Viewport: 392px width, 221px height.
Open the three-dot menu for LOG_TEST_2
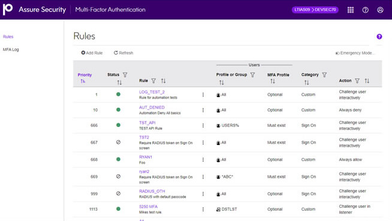(x=203, y=95)
